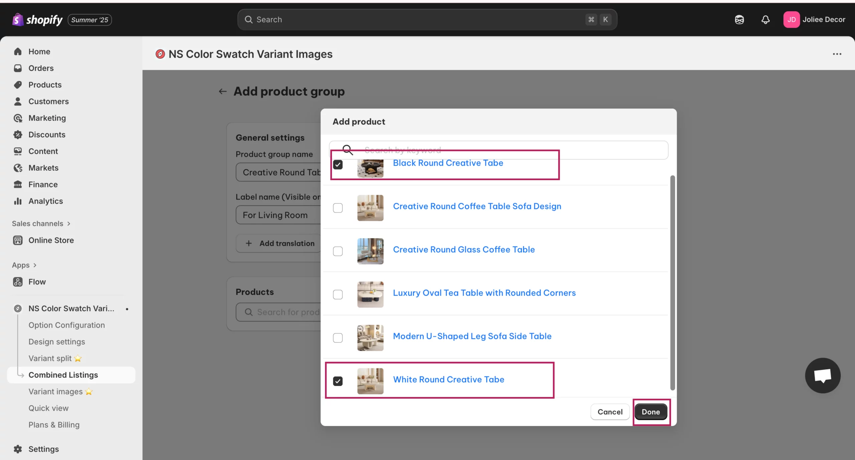This screenshot has height=460, width=855.
Task: Open Quick view
Action: [x=48, y=408]
